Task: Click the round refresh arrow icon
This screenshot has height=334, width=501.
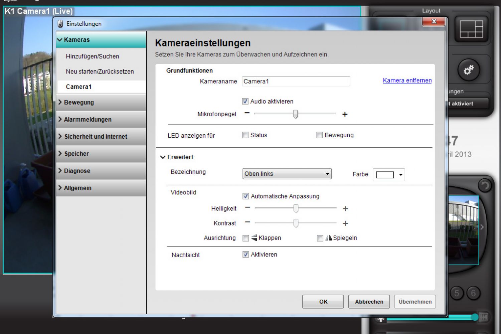Action: pos(485,185)
